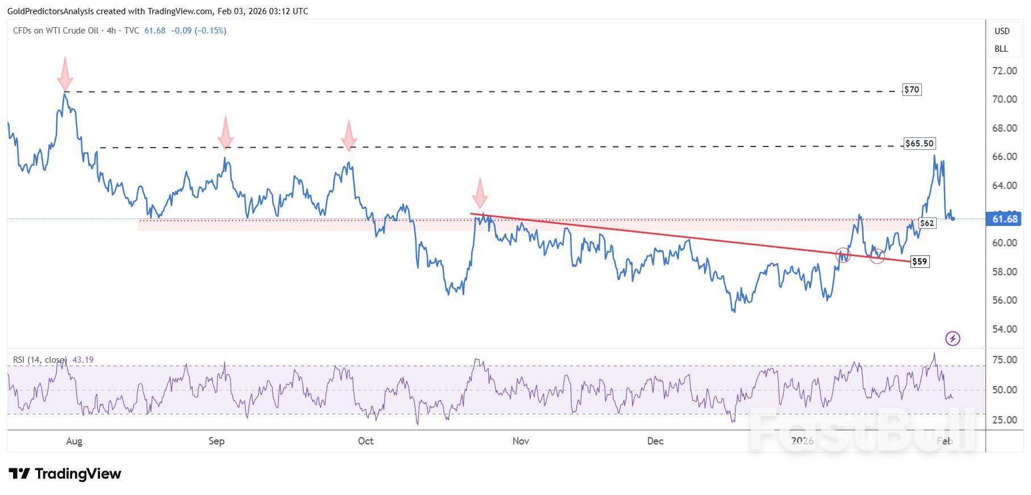The image size is (1031, 495).
Task: Open the BLL unit selector
Action: point(1001,49)
